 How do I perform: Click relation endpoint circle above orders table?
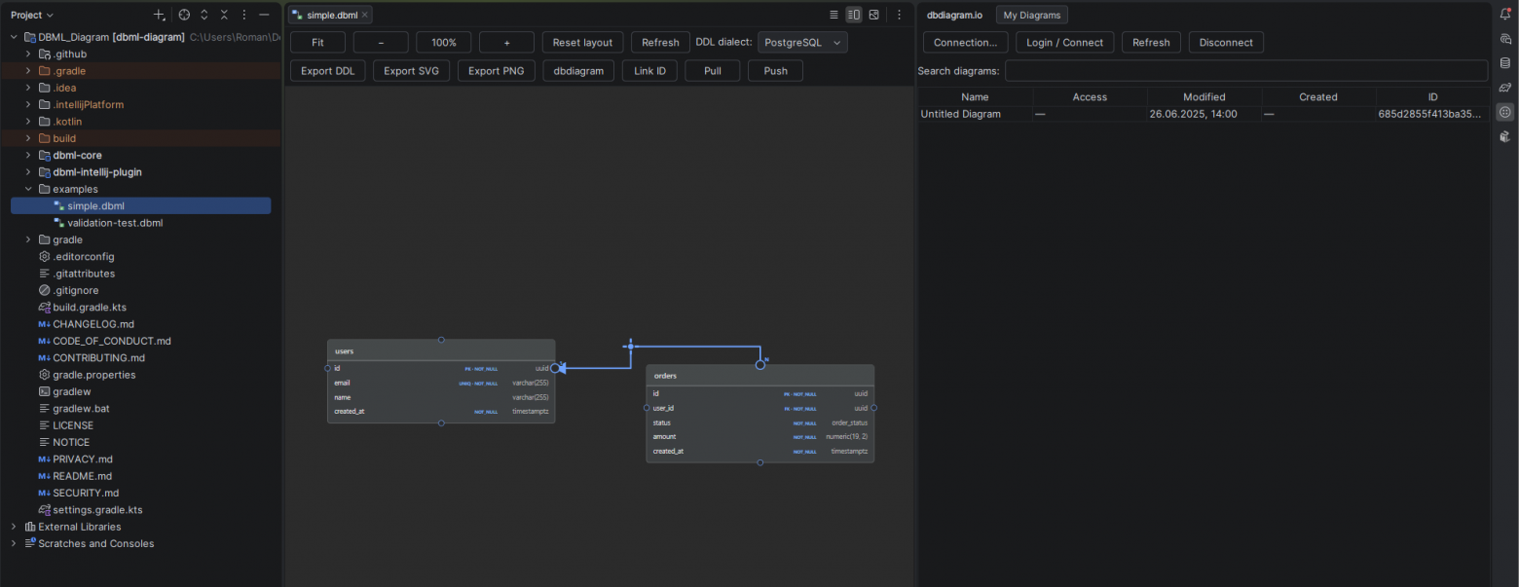coord(759,365)
